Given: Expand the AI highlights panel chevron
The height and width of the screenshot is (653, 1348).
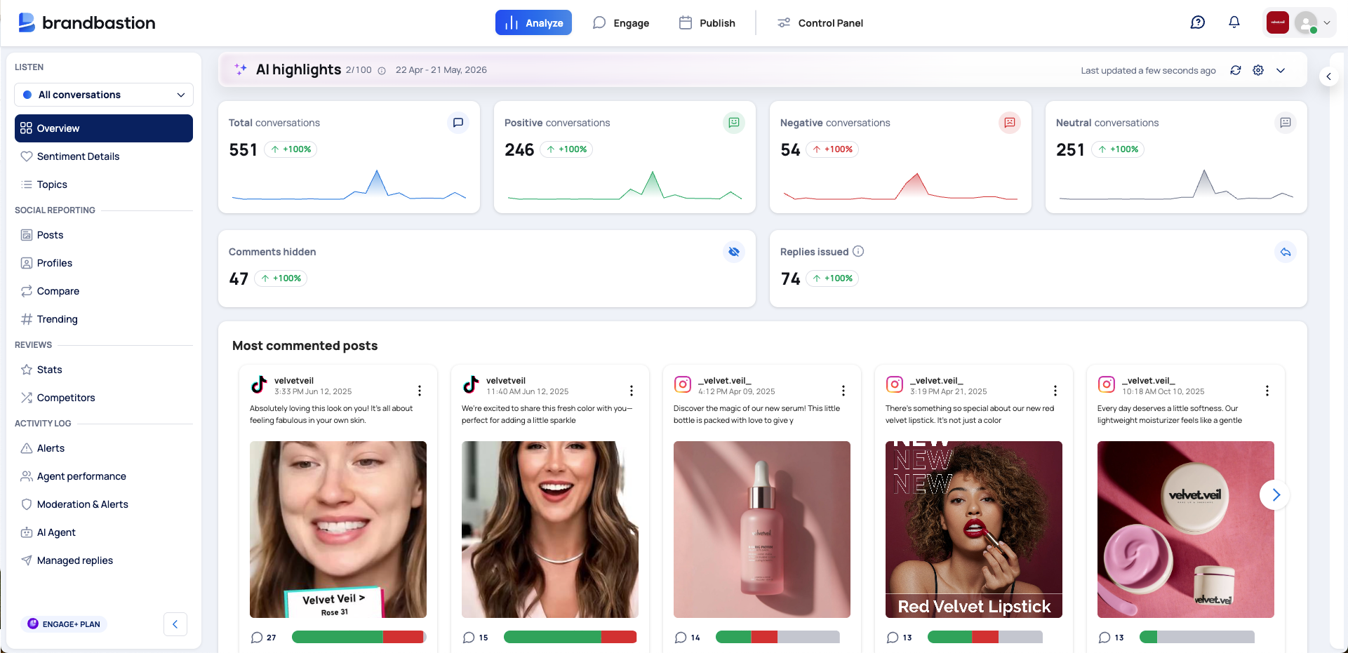Looking at the screenshot, I should pyautogui.click(x=1281, y=70).
